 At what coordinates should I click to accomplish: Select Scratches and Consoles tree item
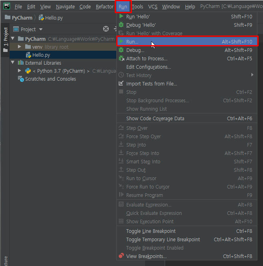point(63,79)
